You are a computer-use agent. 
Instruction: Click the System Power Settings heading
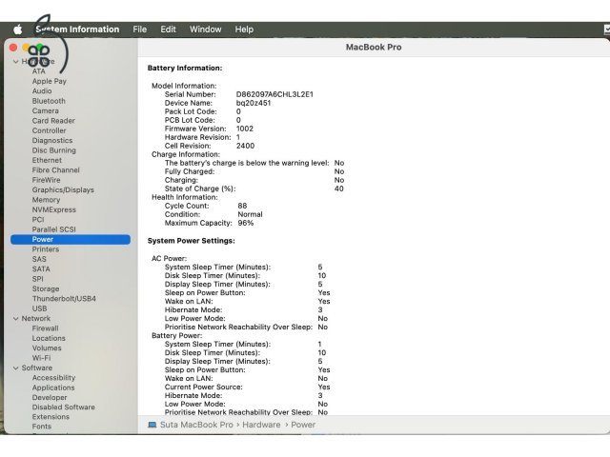(191, 241)
